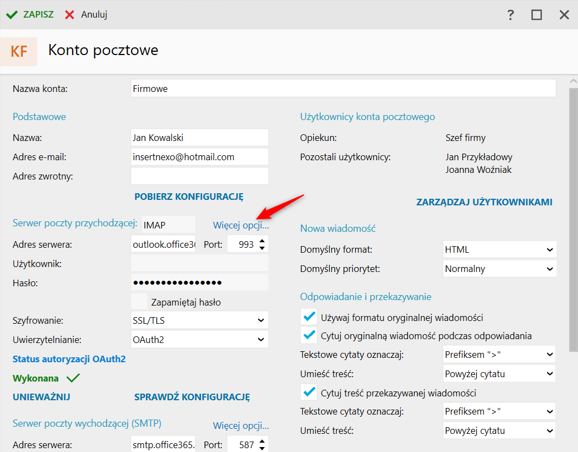Increase the incoming server port 993 with up arrow

(263, 241)
